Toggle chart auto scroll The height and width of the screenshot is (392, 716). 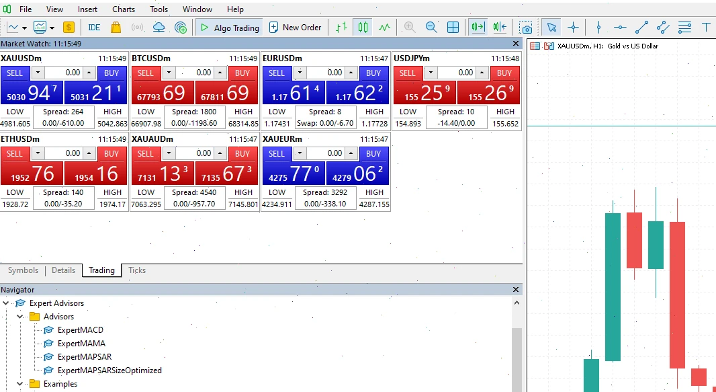pos(478,28)
